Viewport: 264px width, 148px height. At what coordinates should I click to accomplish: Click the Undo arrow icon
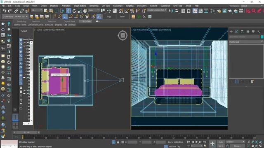5,11
